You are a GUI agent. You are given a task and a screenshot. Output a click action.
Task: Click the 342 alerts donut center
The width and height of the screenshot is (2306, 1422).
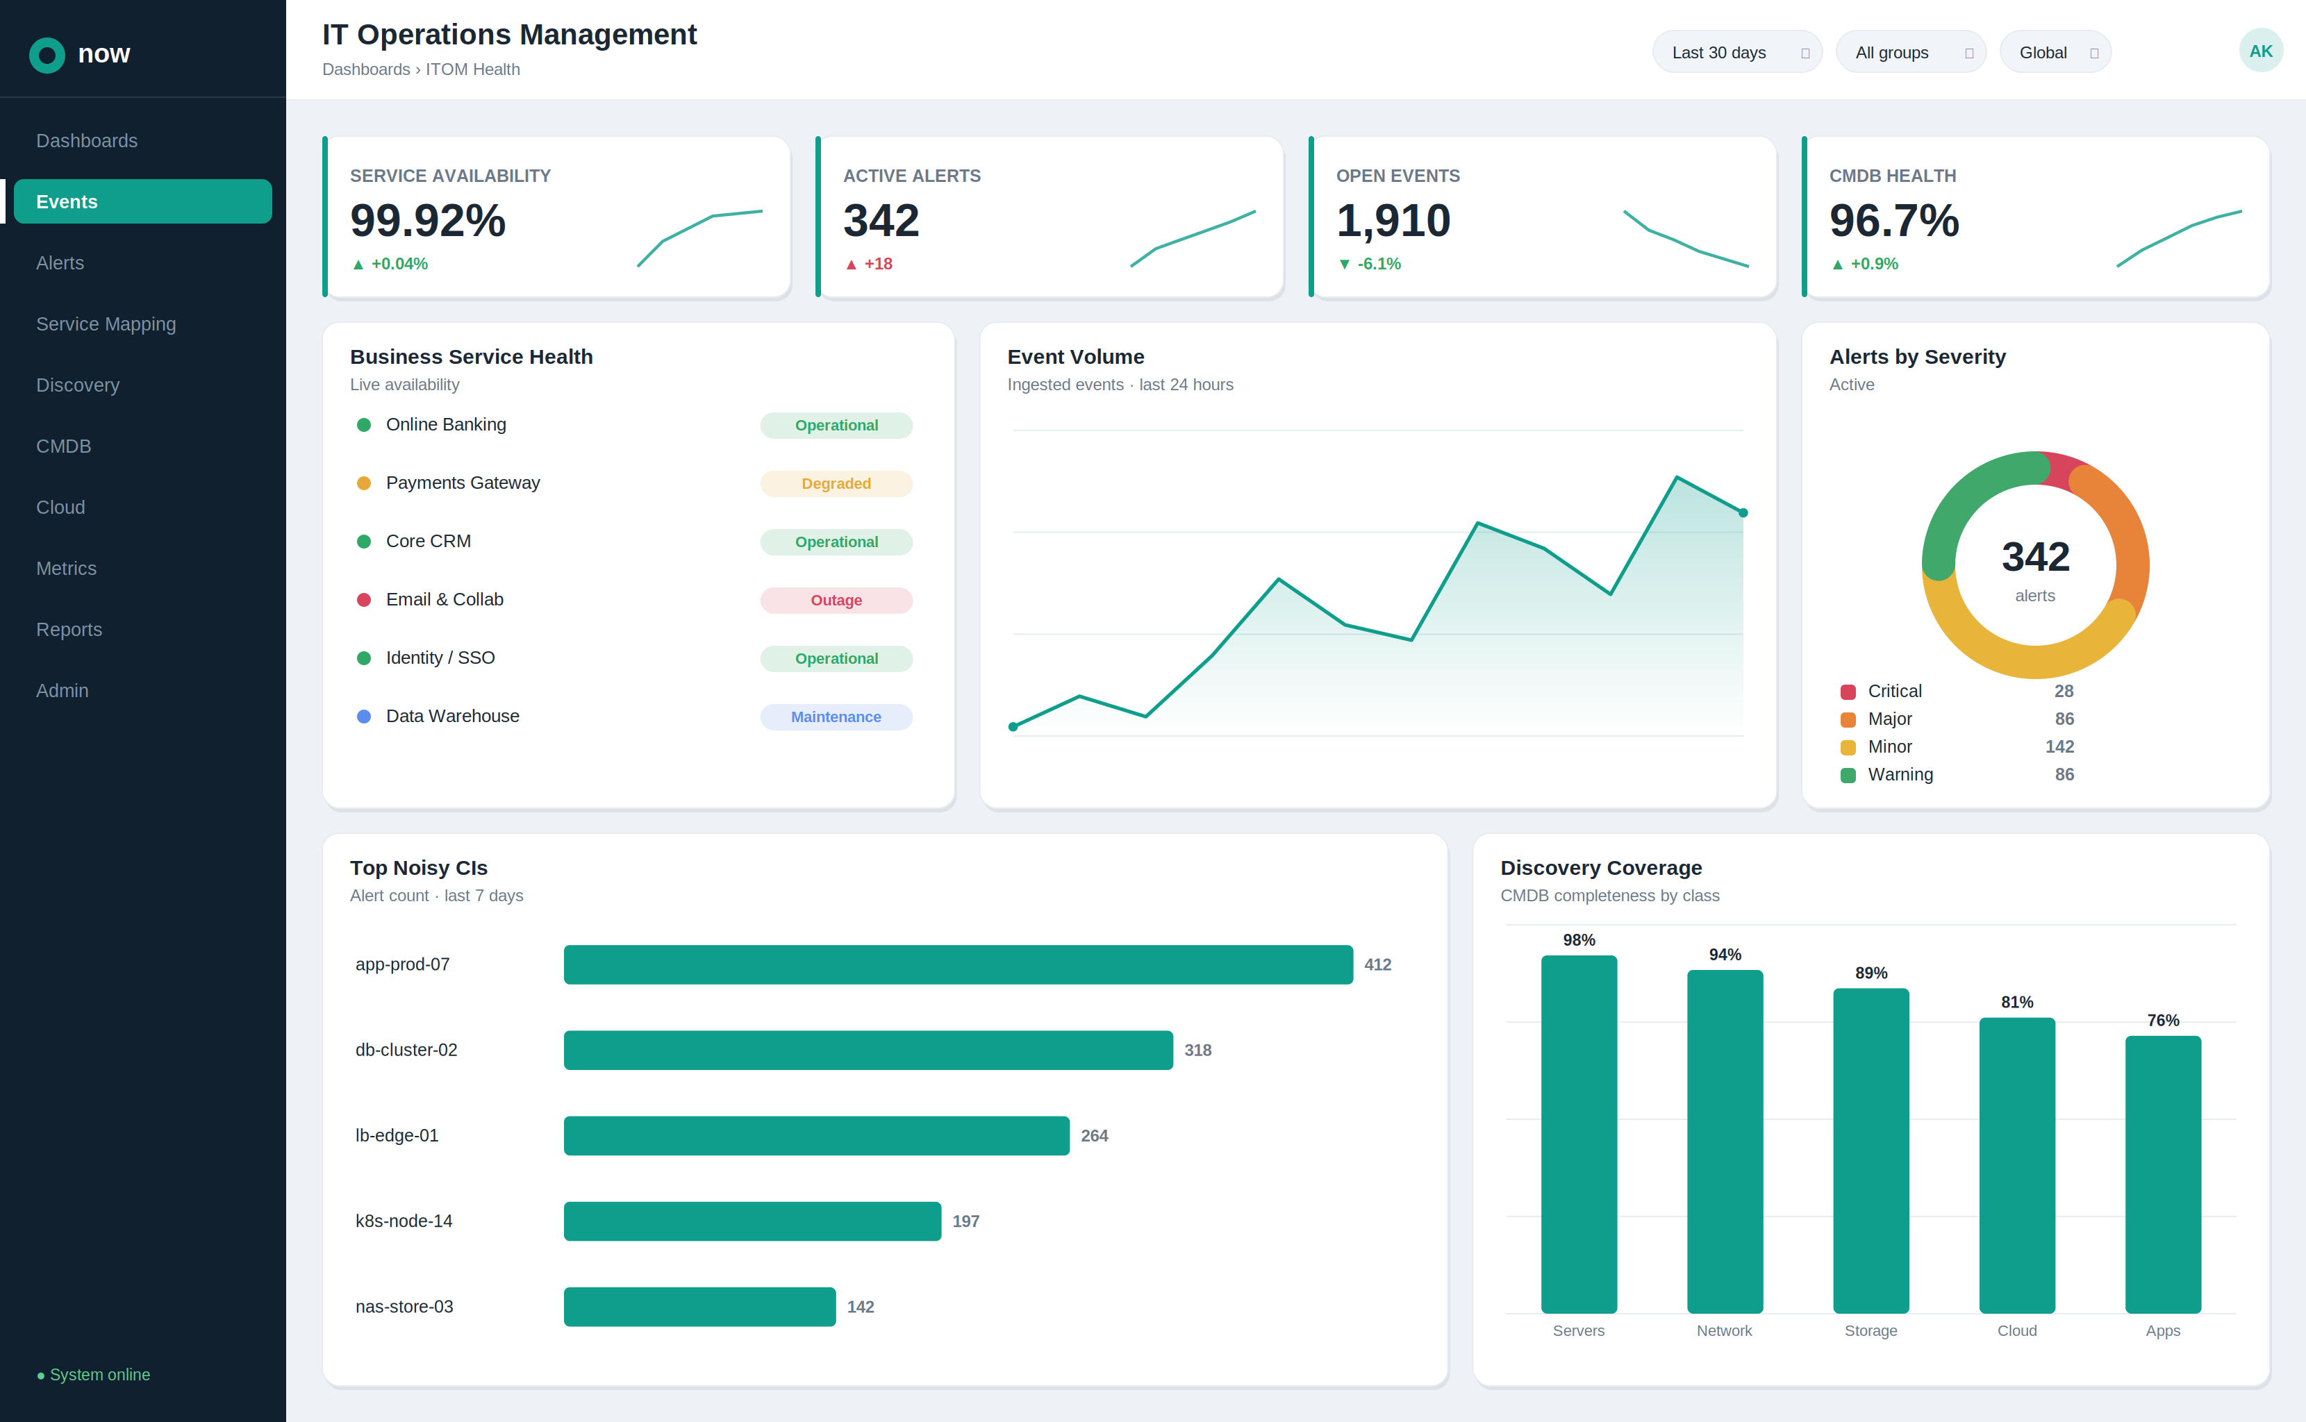point(2035,568)
